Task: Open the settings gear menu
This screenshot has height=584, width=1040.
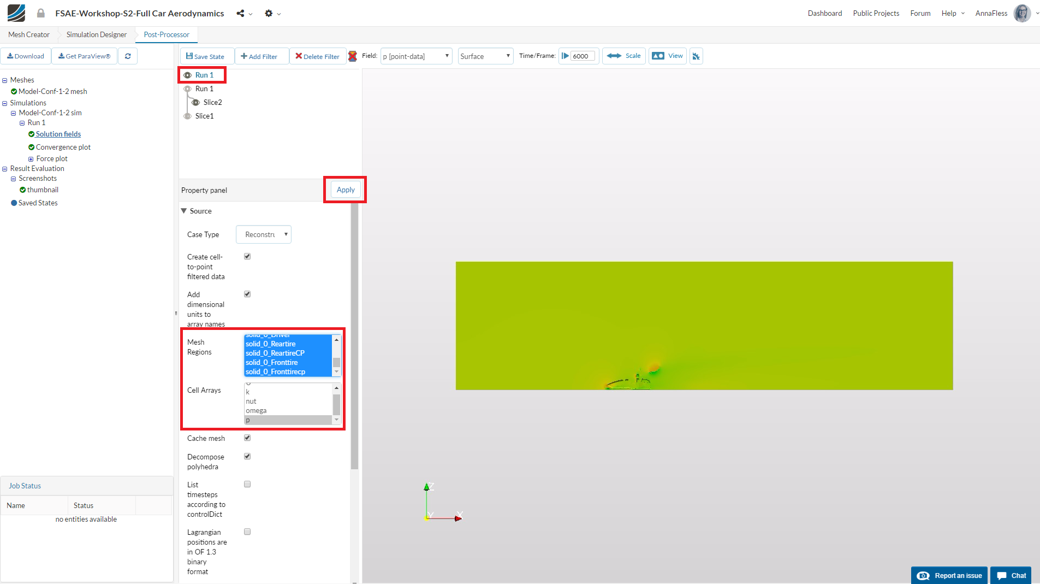Action: pyautogui.click(x=272, y=13)
